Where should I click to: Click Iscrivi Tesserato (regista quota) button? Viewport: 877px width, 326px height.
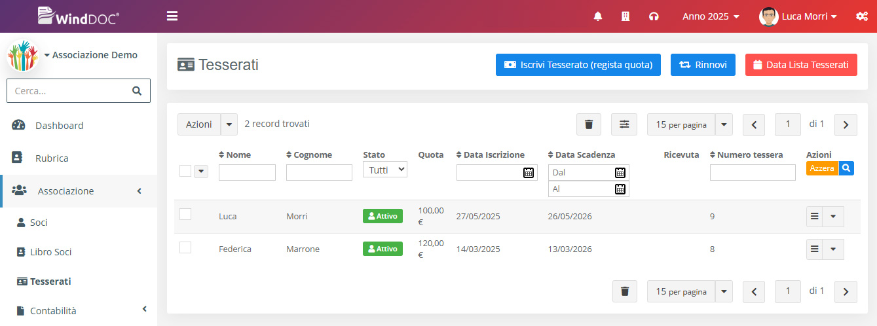(x=578, y=65)
